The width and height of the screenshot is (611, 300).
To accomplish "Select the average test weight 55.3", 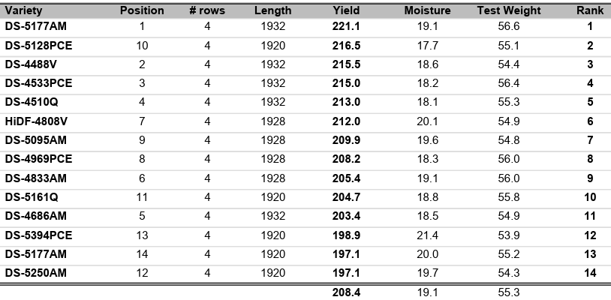I will point(510,292).
